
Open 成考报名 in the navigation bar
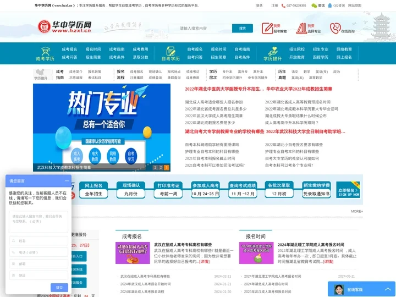click(69, 50)
